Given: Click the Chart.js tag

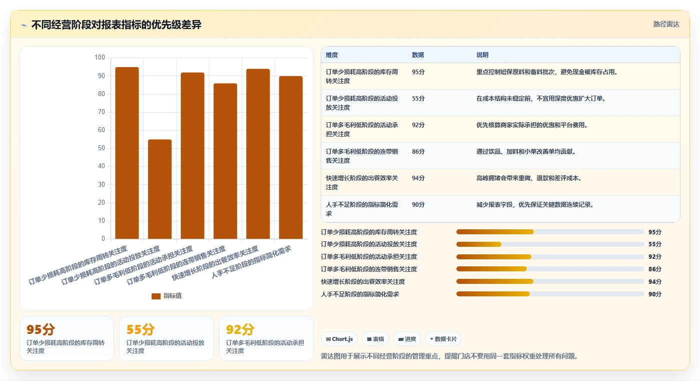Looking at the screenshot, I should pos(339,339).
